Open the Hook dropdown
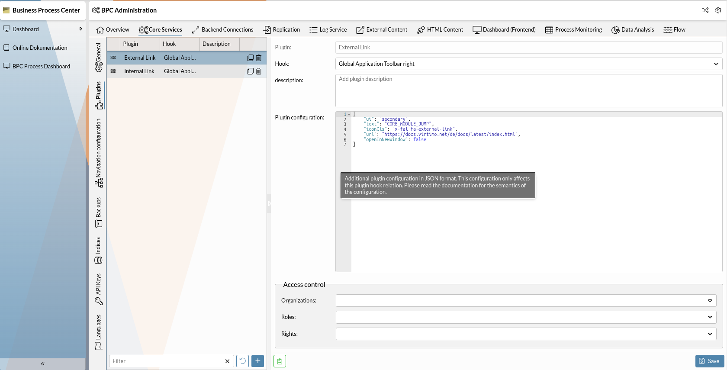 716,64
